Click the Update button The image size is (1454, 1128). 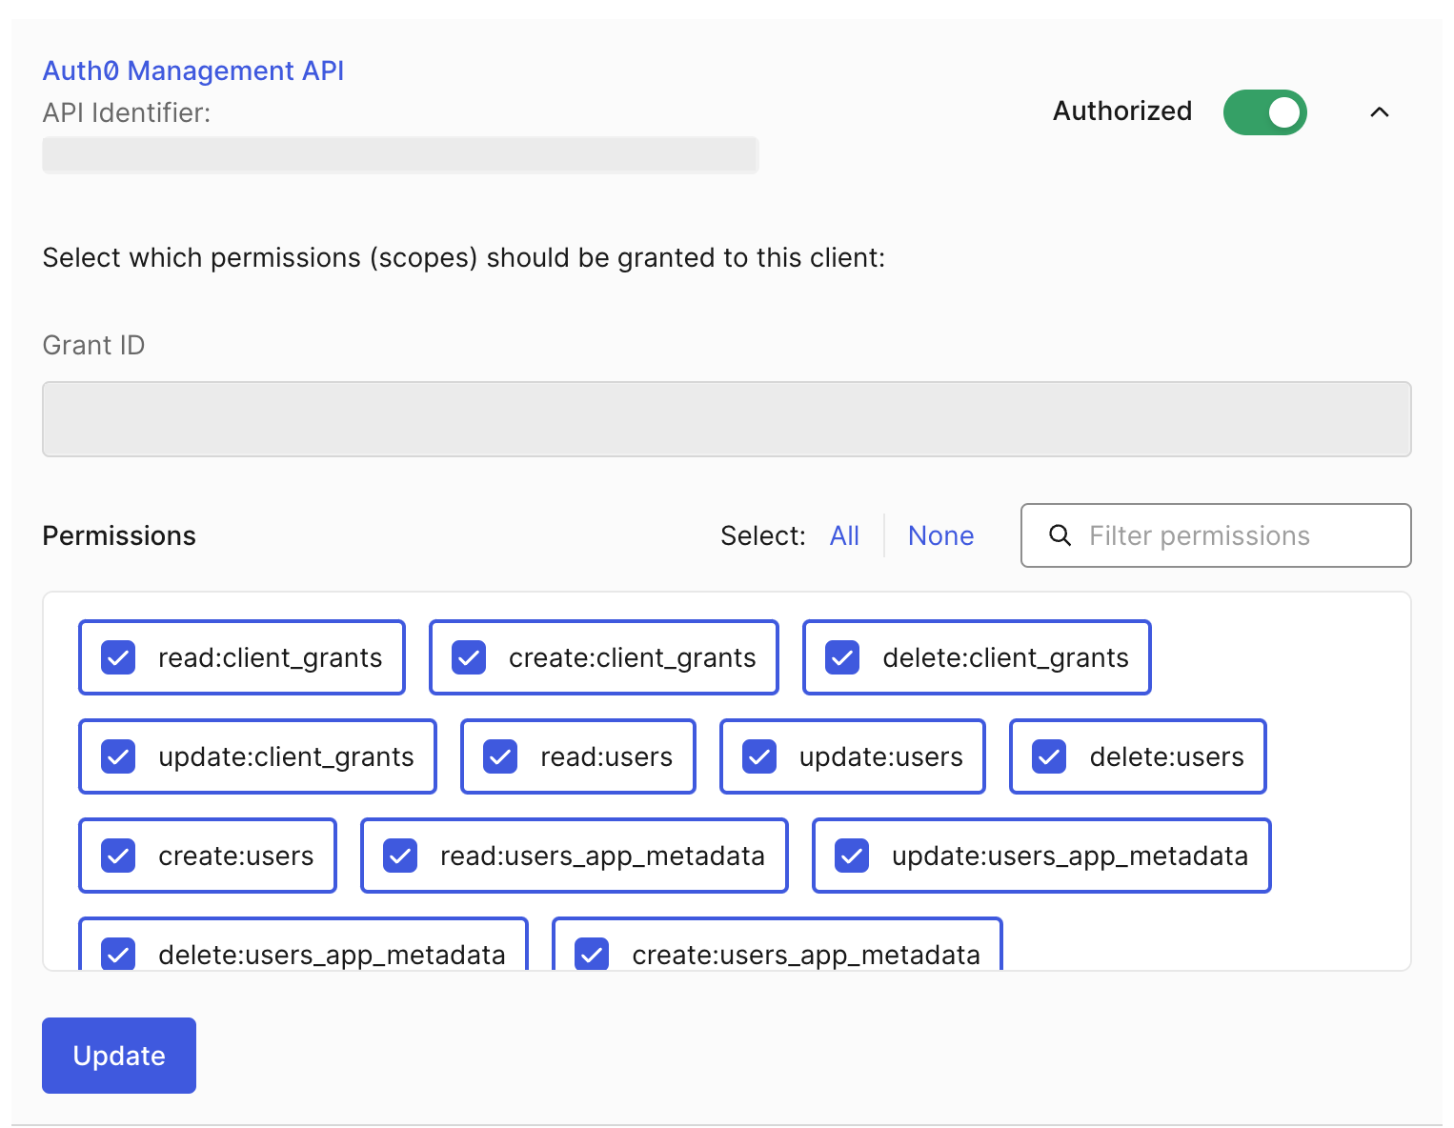[119, 1056]
